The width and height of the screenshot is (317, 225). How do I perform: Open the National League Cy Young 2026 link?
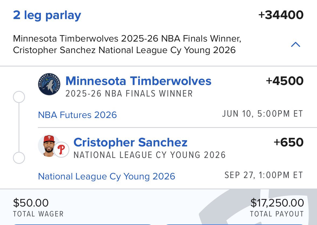click(x=106, y=176)
